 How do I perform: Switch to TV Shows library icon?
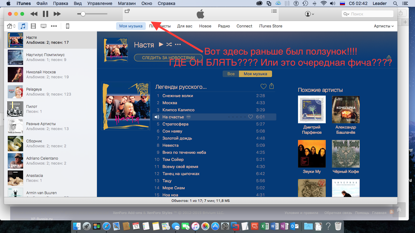pos(44,26)
